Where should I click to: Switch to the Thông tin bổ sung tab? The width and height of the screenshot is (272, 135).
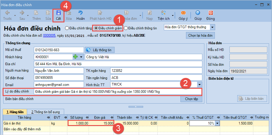(x=45, y=112)
